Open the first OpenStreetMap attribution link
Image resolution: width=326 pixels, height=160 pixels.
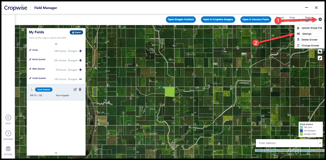pyautogui.click(x=271, y=150)
